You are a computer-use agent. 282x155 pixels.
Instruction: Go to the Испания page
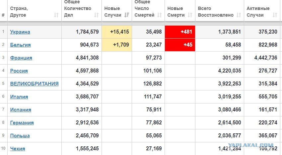point(21,110)
